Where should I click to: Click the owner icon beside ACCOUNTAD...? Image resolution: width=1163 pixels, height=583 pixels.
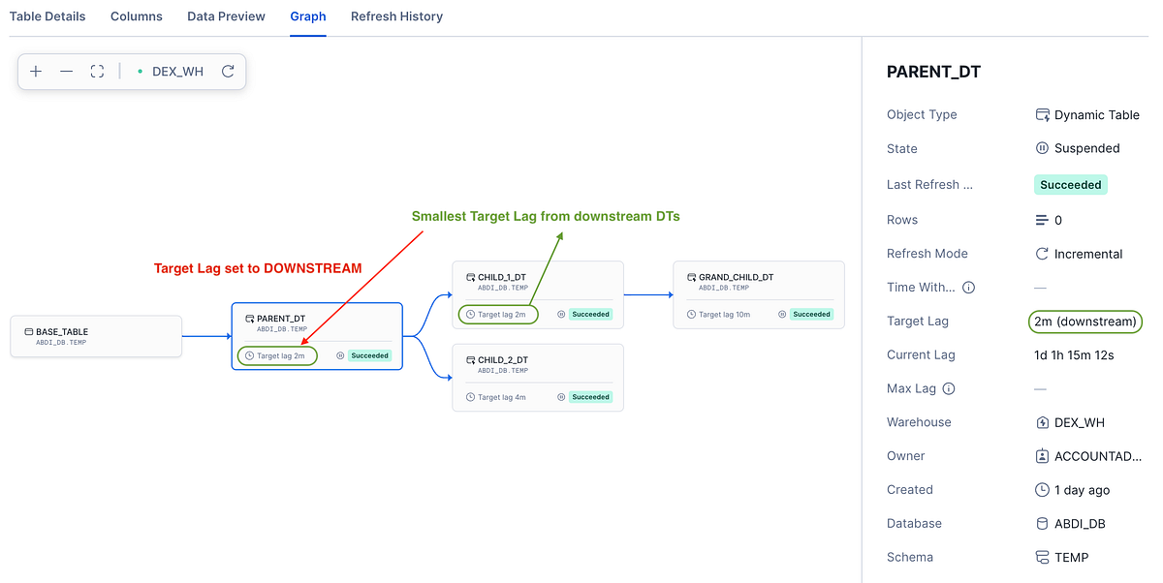[x=1042, y=455]
